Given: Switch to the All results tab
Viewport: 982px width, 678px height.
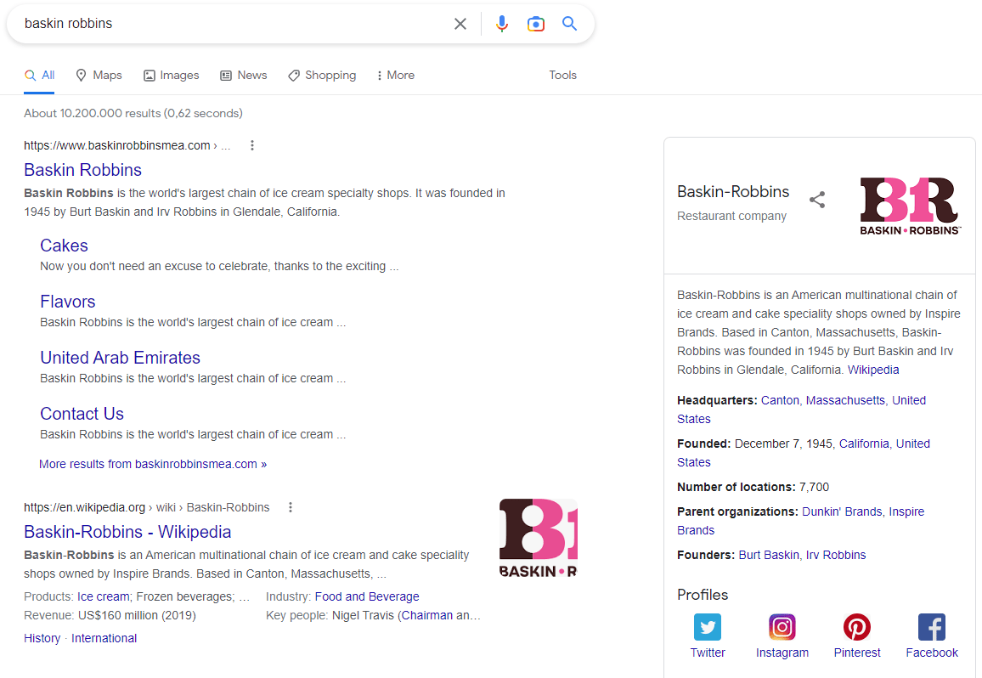Looking at the screenshot, I should pos(39,76).
